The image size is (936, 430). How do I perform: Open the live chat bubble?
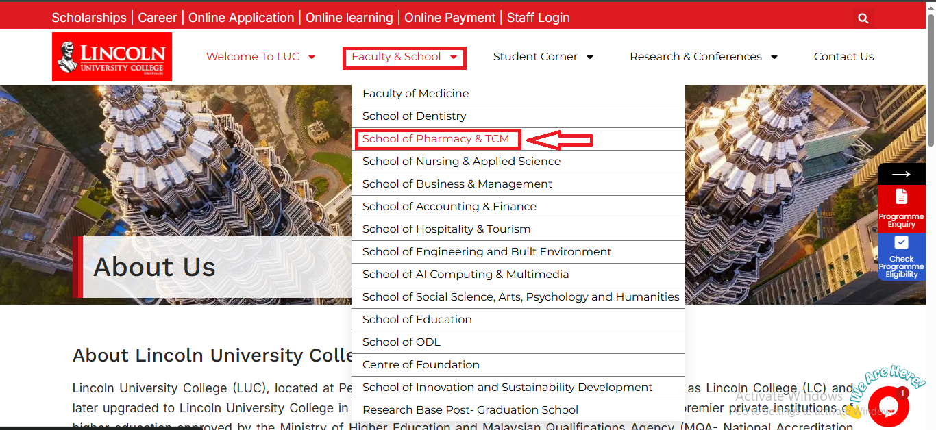888,407
